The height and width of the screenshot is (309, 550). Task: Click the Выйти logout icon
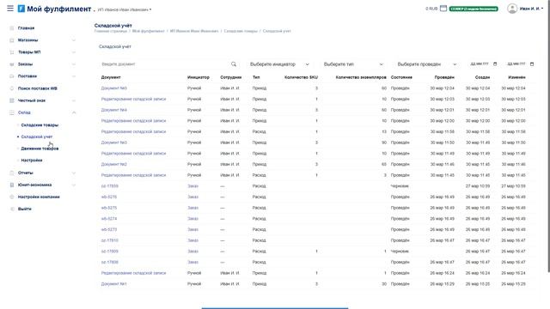click(x=11, y=209)
